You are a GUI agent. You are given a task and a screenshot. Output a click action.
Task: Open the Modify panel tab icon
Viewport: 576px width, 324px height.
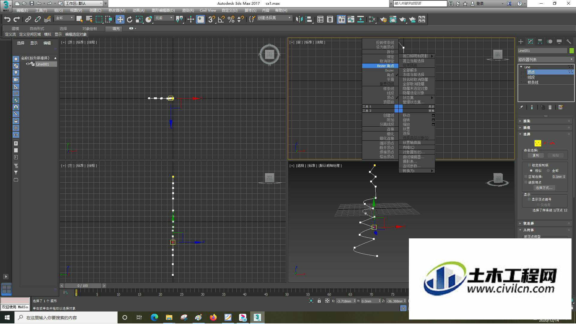click(530, 42)
